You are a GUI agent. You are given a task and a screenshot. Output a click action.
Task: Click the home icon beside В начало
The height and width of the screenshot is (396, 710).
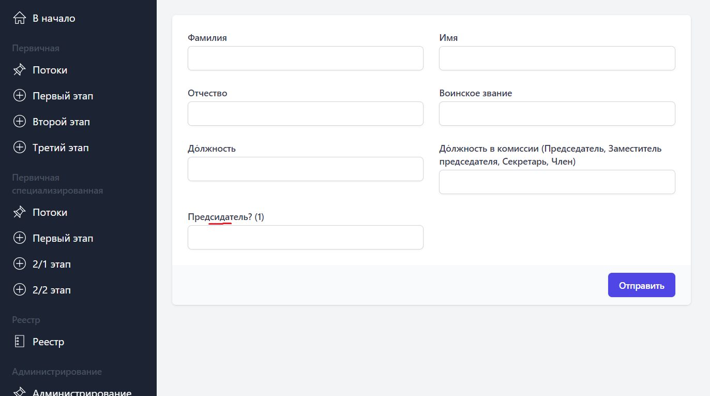(19, 18)
